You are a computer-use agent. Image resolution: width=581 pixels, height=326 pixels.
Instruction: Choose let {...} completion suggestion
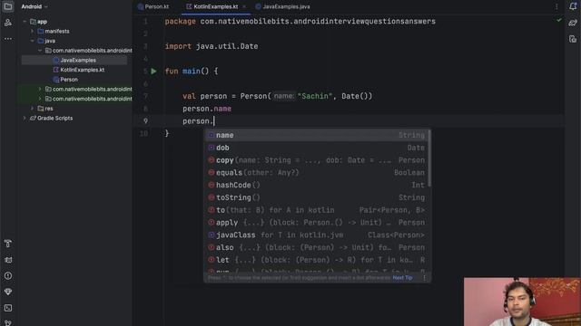317,260
